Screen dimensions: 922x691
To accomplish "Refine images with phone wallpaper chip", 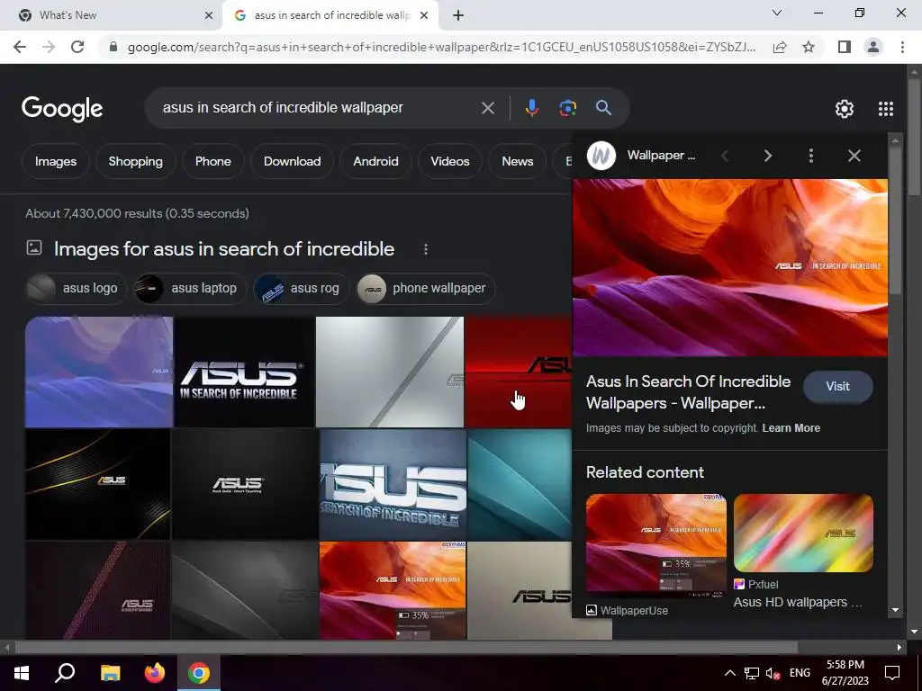I will pos(426,289).
